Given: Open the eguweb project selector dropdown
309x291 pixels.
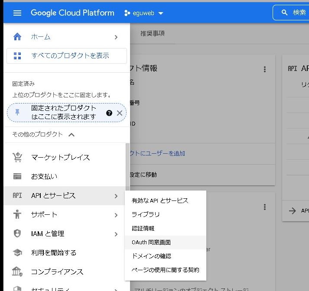Looking at the screenshot, I should click(x=144, y=13).
